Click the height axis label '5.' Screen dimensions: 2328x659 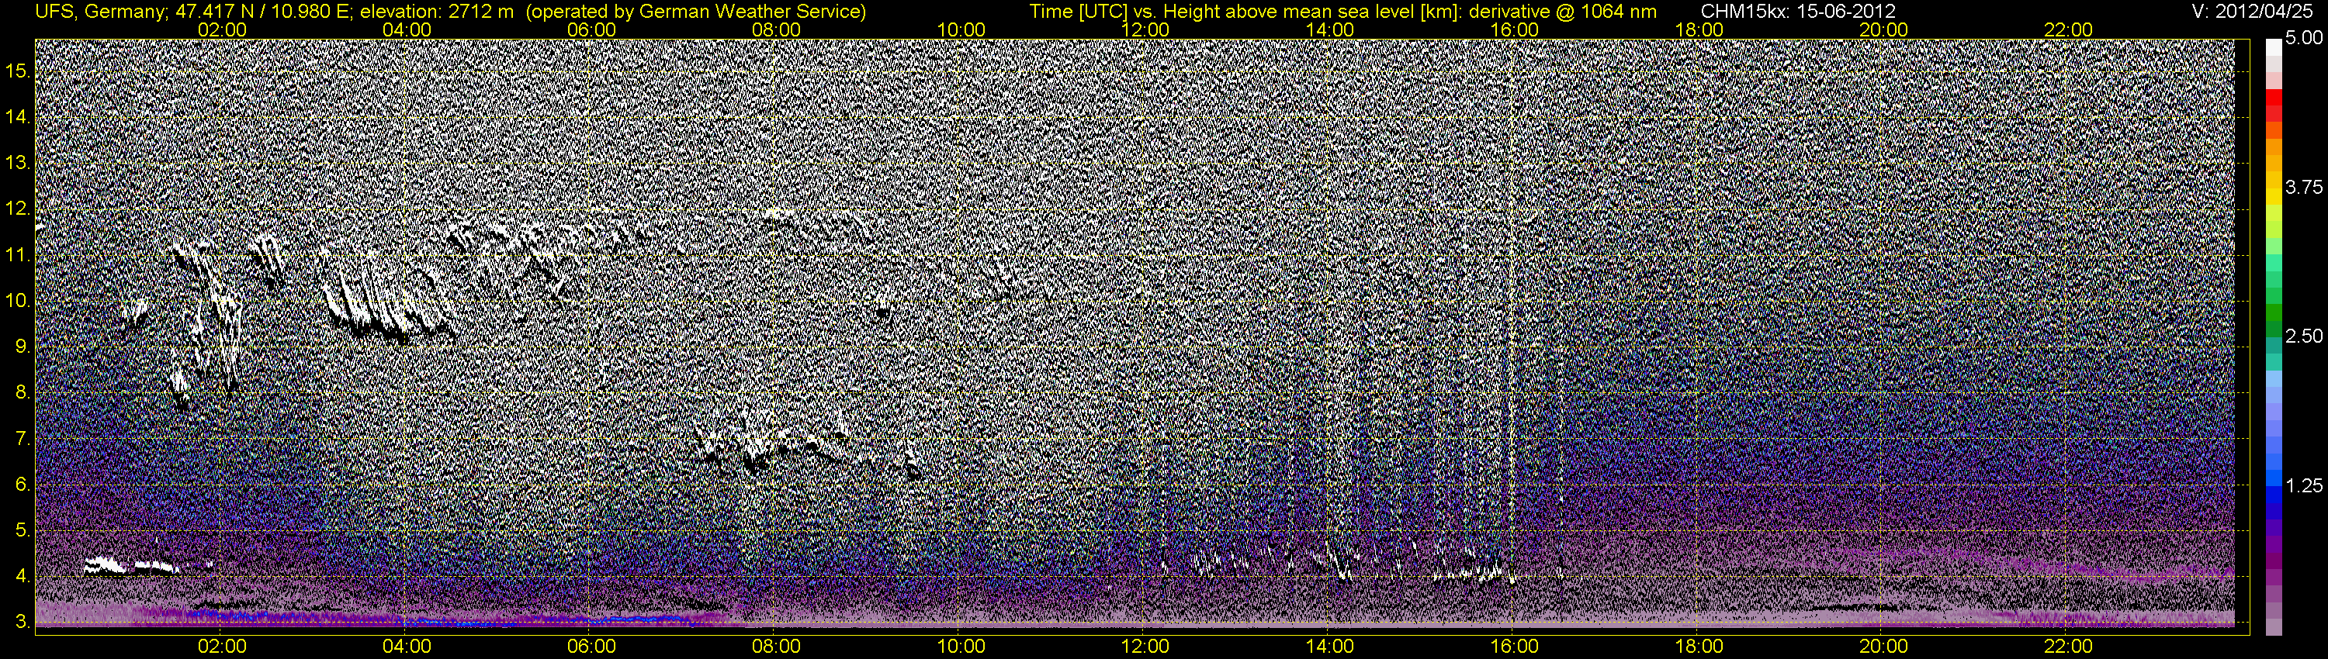pos(23,530)
